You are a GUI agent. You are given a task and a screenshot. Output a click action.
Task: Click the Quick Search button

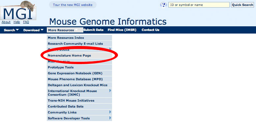pyautogui.click(x=242, y=5)
